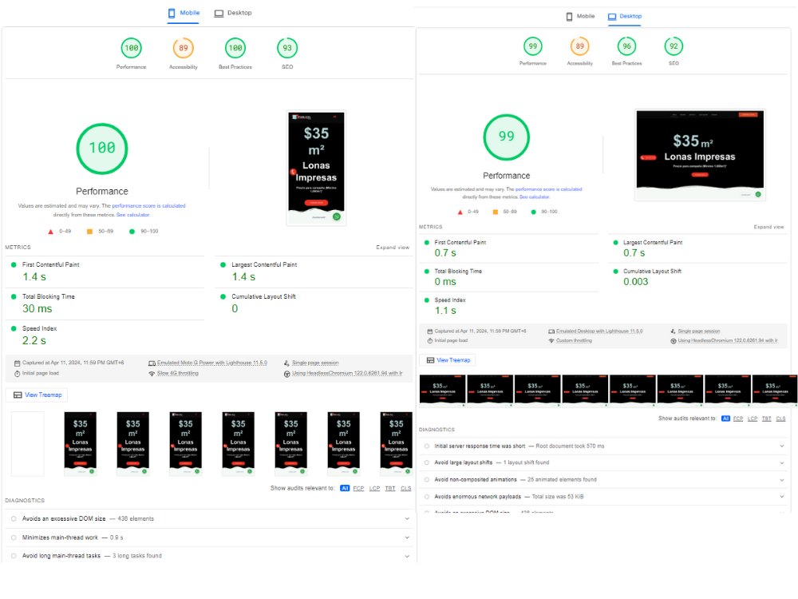Image resolution: width=798 pixels, height=599 pixels.
Task: Click the 'Largest Contentful Paint' 1.4 s metric
Action: (x=314, y=272)
